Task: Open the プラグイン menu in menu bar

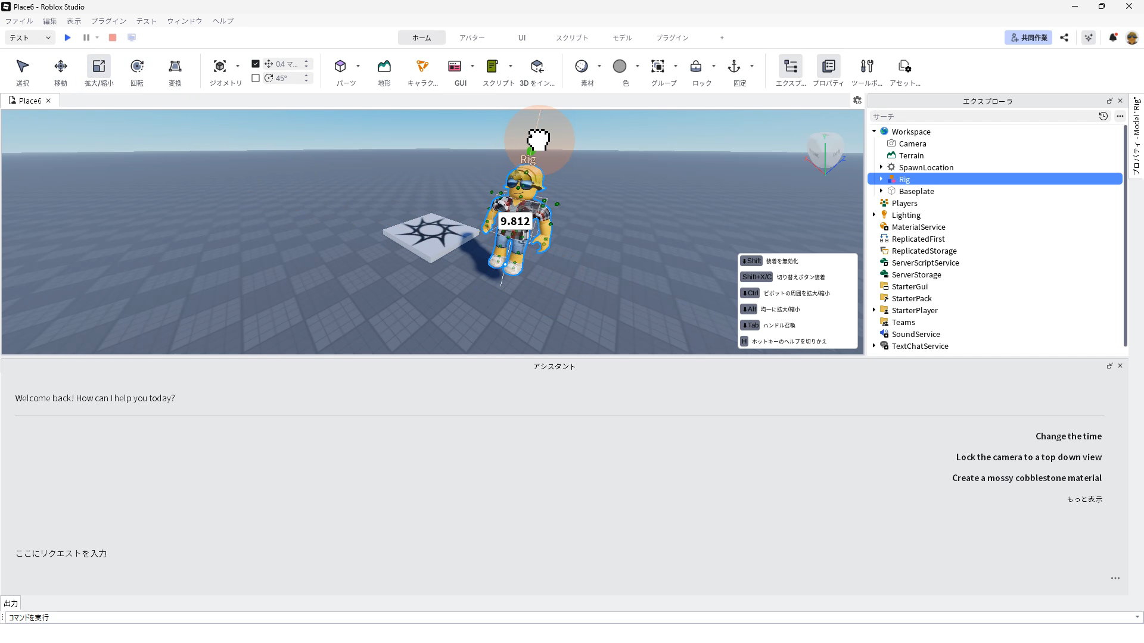Action: (x=108, y=21)
